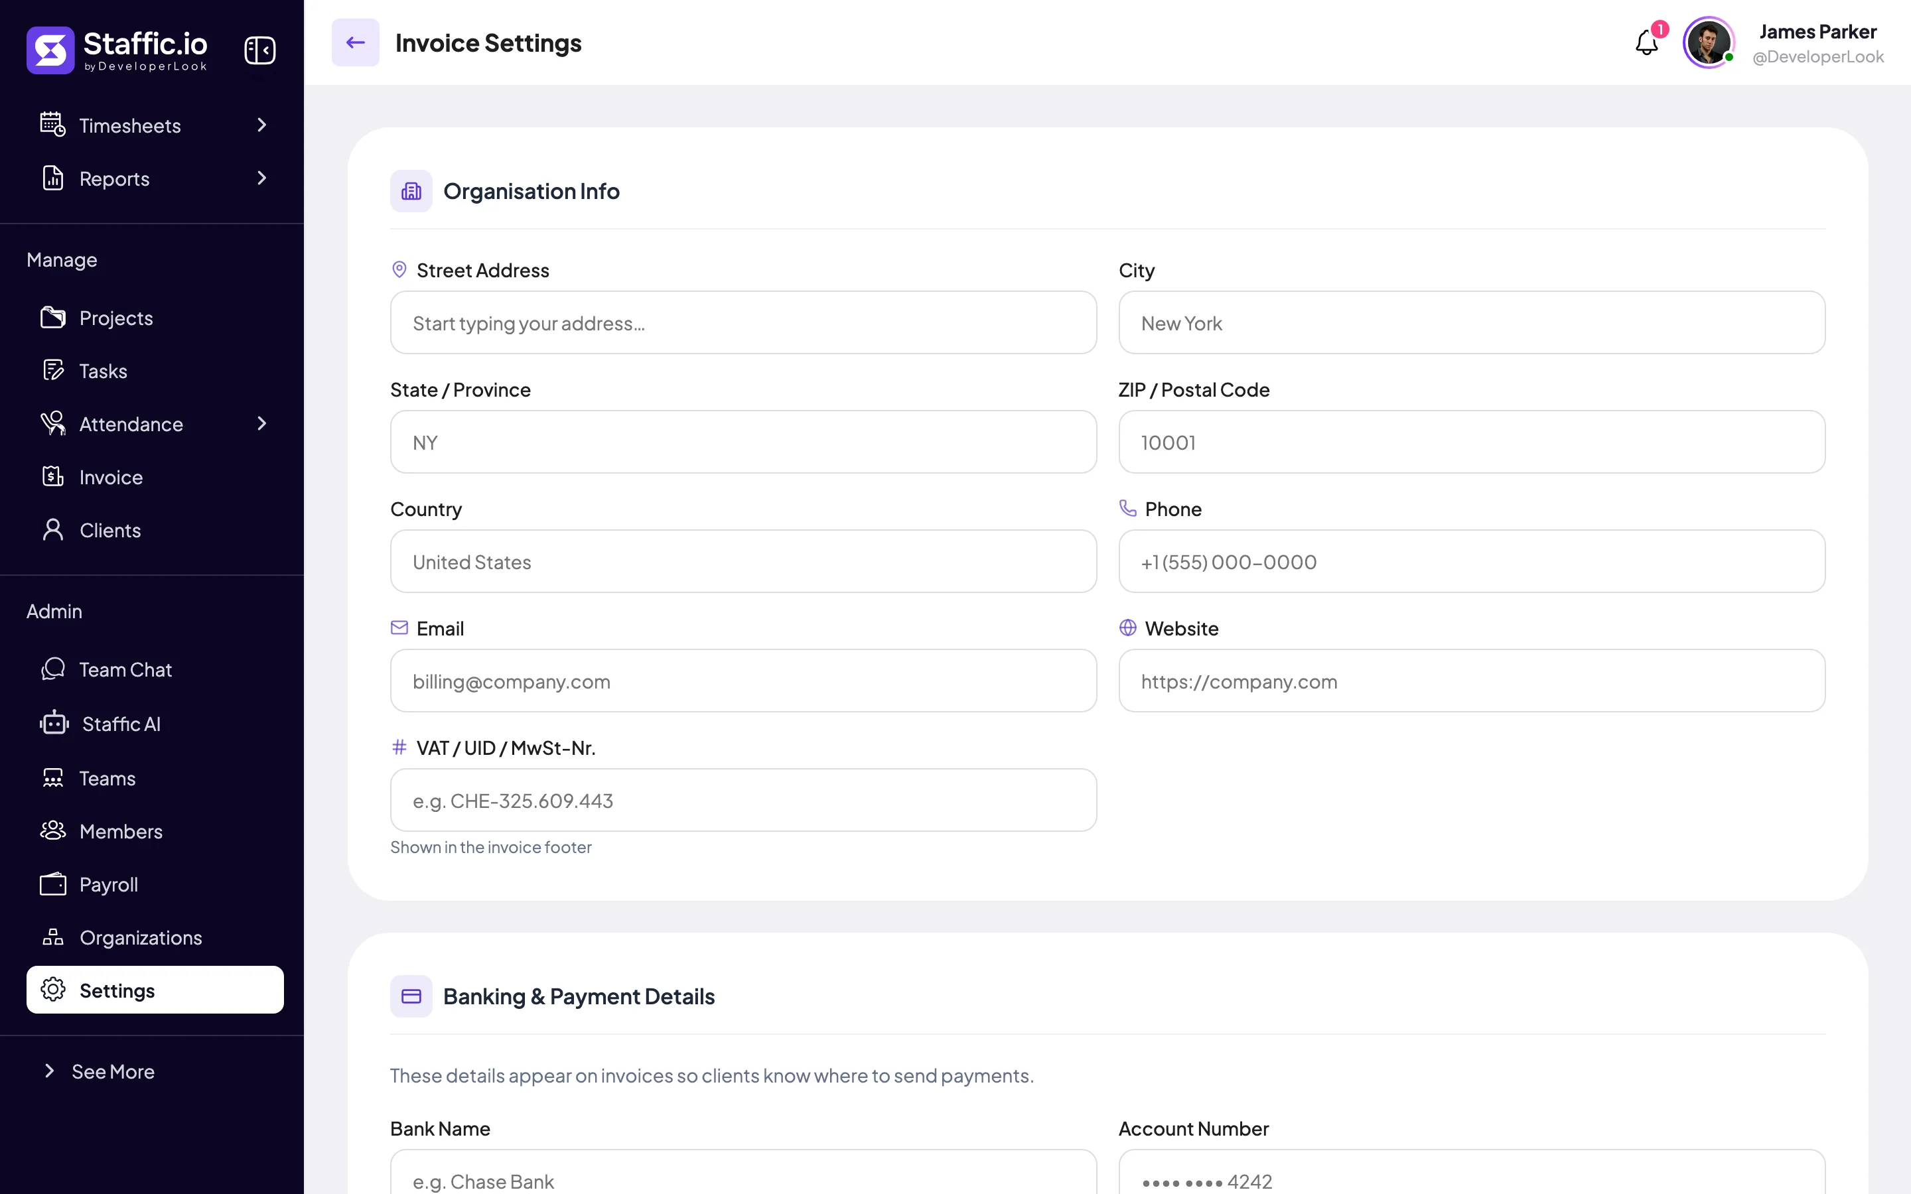Click the Tasks checklist icon
This screenshot has height=1194, width=1911.
[x=53, y=370]
